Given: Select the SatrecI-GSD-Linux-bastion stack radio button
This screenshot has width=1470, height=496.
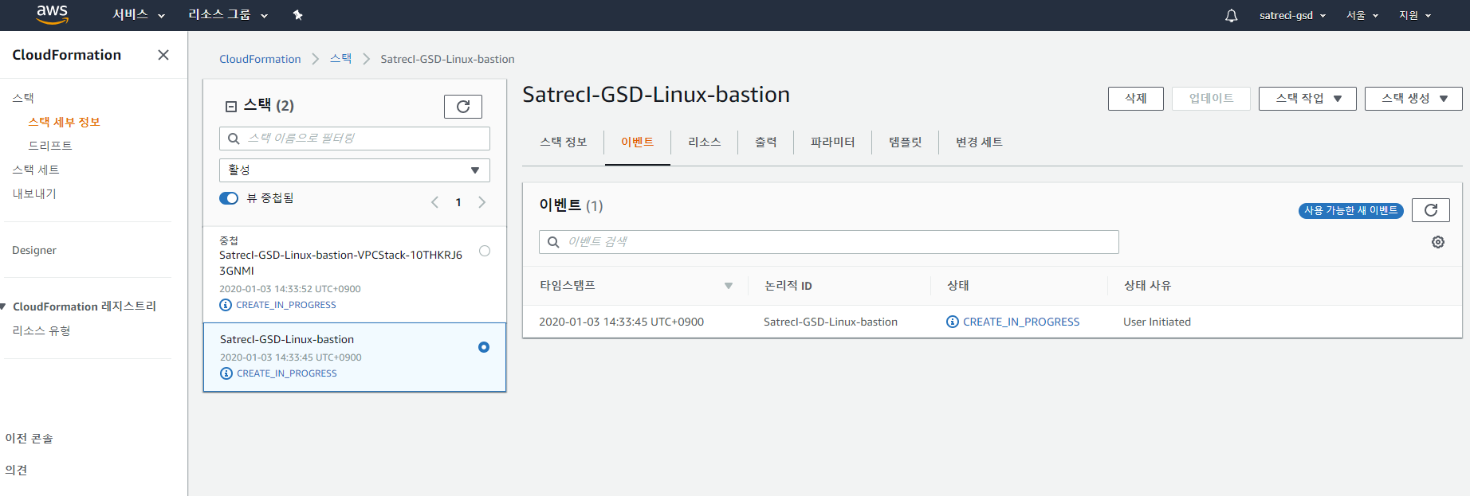Looking at the screenshot, I should click(x=483, y=347).
